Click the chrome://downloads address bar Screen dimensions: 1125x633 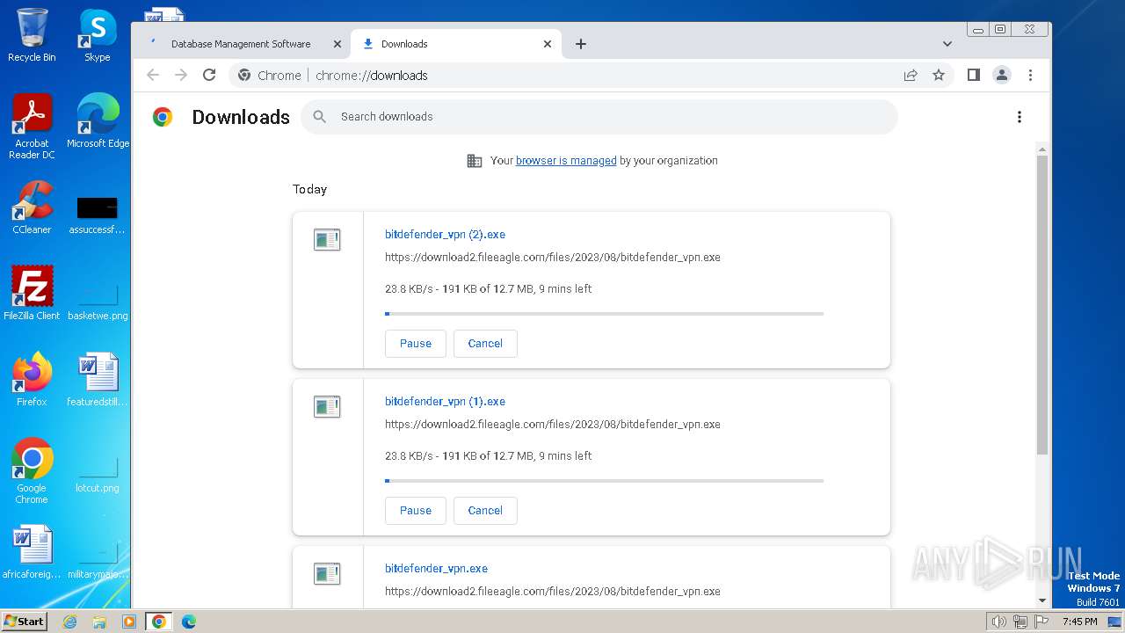tap(562, 76)
